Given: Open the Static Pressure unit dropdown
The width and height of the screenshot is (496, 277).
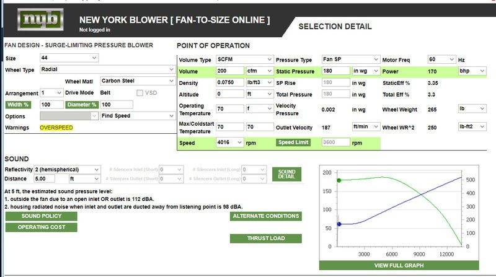Looking at the screenshot, I should (365, 71).
